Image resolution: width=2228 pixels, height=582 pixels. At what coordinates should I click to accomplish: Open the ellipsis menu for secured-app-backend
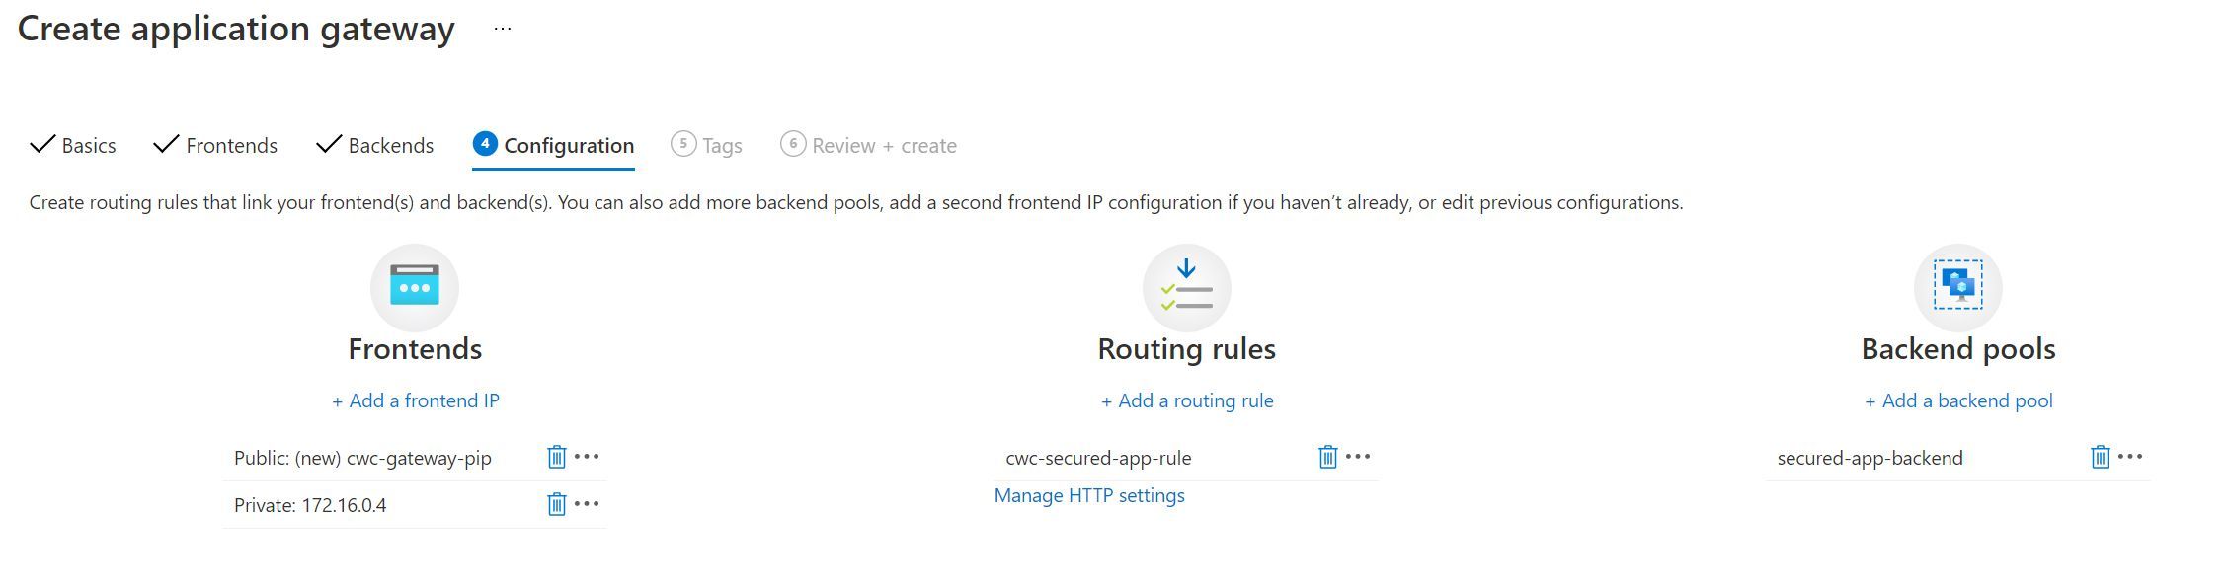pyautogui.click(x=2130, y=457)
